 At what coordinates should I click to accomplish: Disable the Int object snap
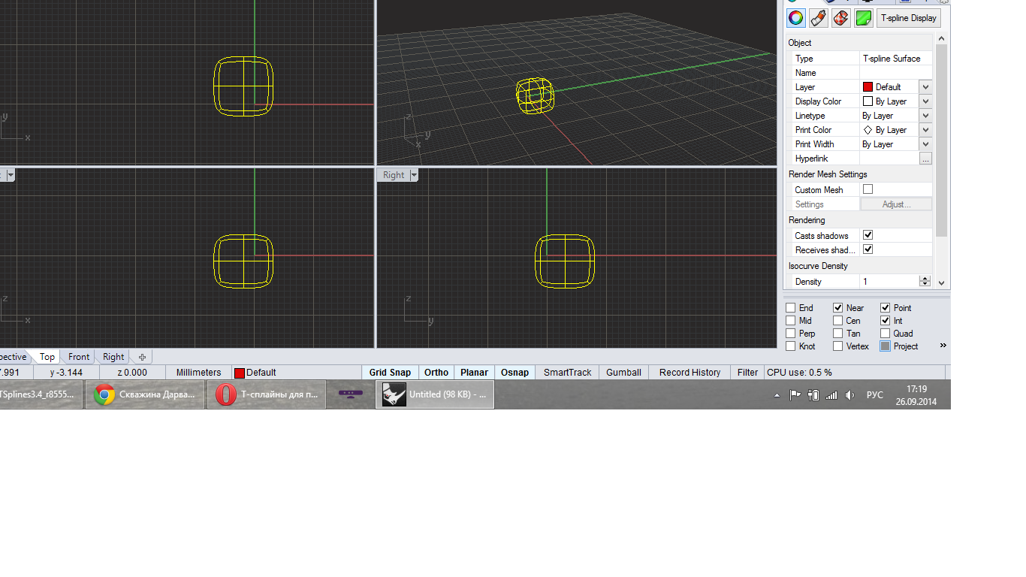pyautogui.click(x=885, y=321)
